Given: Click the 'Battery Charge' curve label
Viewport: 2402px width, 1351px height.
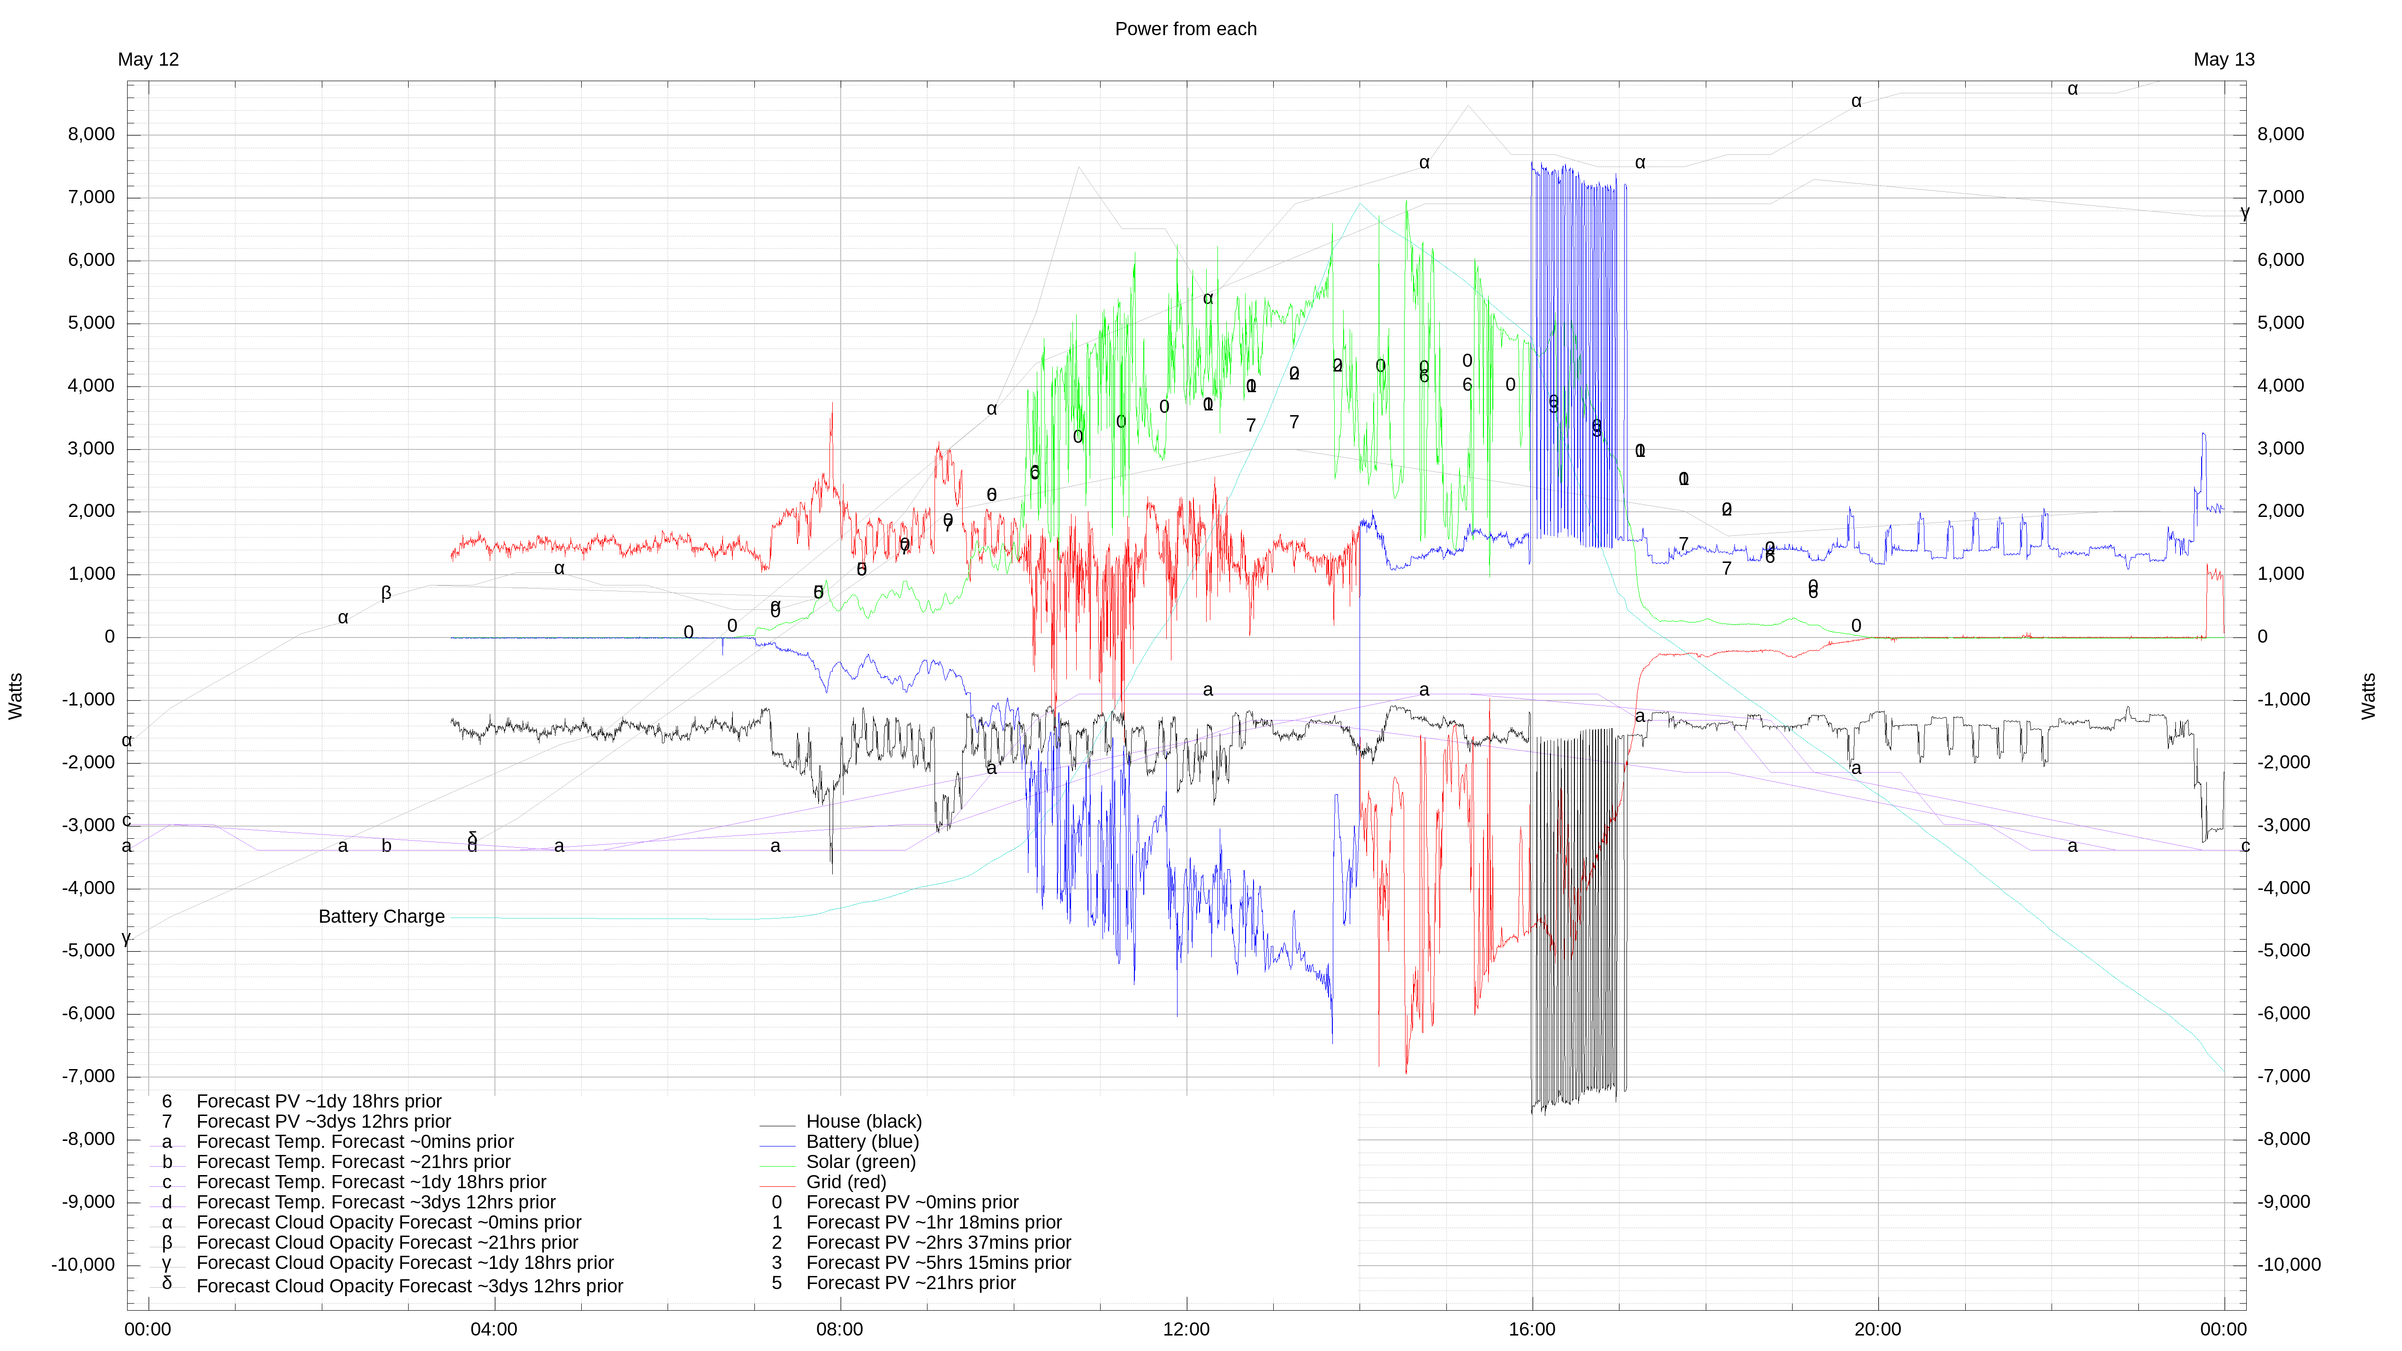Looking at the screenshot, I should 381,917.
